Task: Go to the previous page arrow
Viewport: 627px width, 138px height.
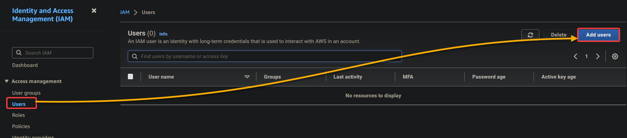Action: [x=575, y=56]
